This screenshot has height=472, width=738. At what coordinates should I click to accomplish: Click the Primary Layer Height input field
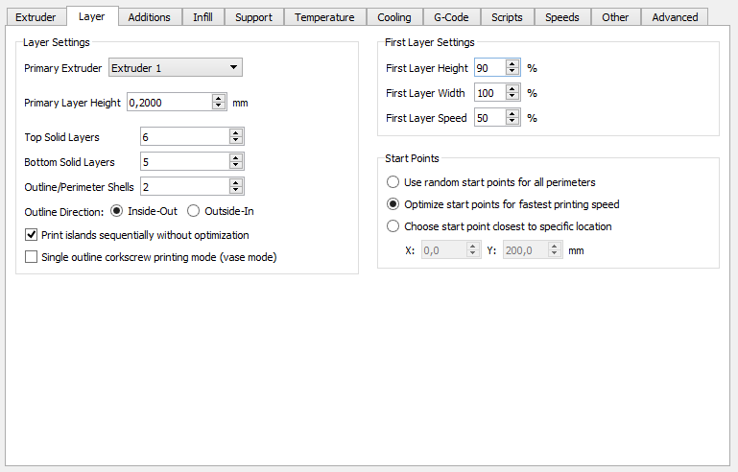click(x=167, y=102)
